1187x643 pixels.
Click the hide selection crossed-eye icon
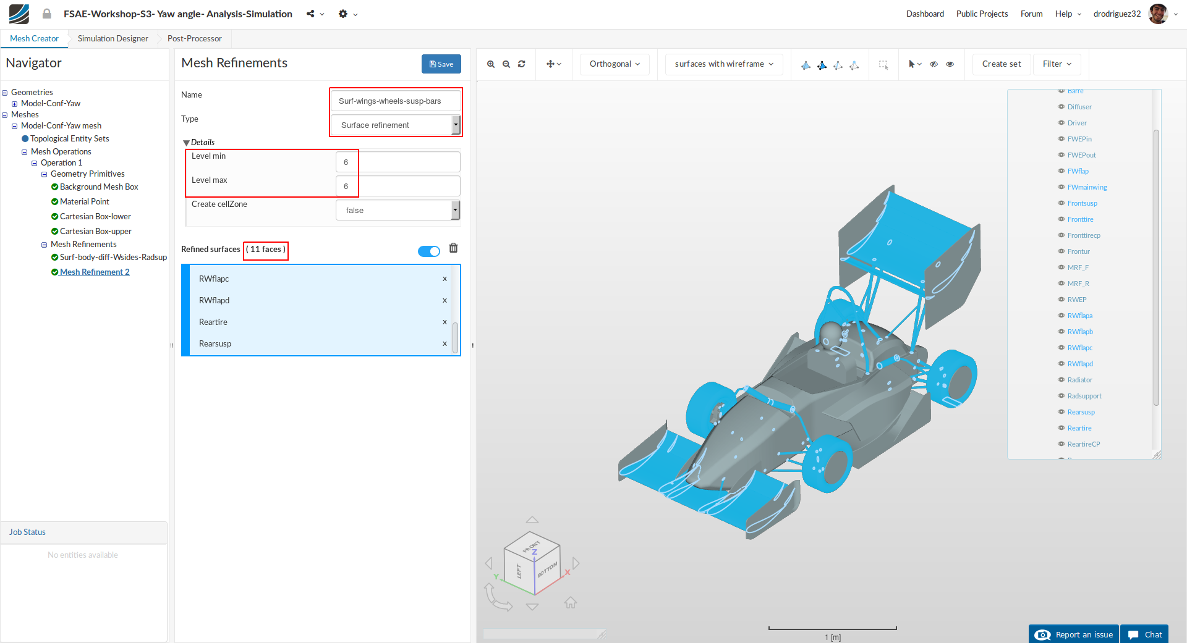pyautogui.click(x=934, y=64)
